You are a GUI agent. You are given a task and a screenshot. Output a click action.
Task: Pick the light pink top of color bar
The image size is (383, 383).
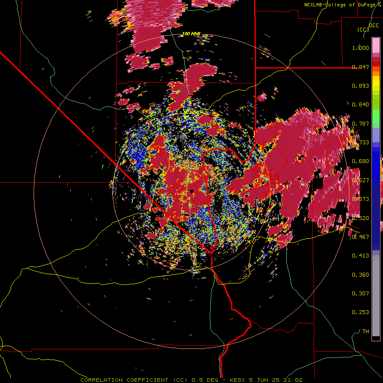click(376, 45)
